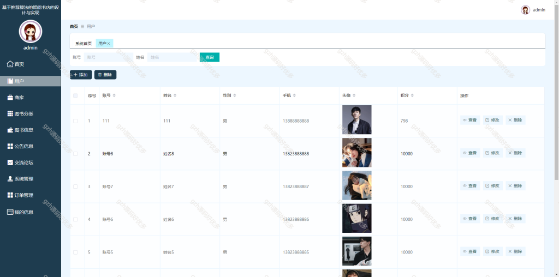Sort table by 性别 column arrows
The height and width of the screenshot is (277, 559).
[x=235, y=95]
